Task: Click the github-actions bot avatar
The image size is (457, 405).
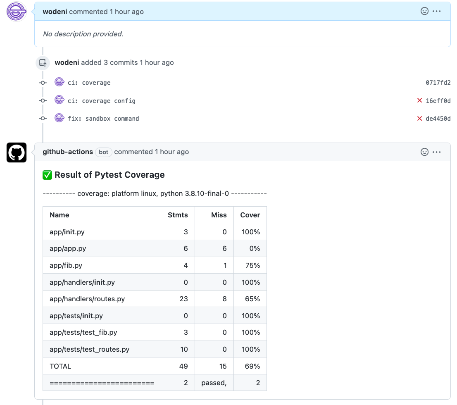Action: click(x=16, y=152)
